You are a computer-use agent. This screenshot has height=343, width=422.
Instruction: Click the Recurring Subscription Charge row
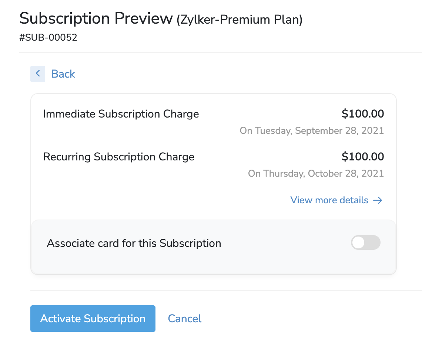pyautogui.click(x=118, y=156)
